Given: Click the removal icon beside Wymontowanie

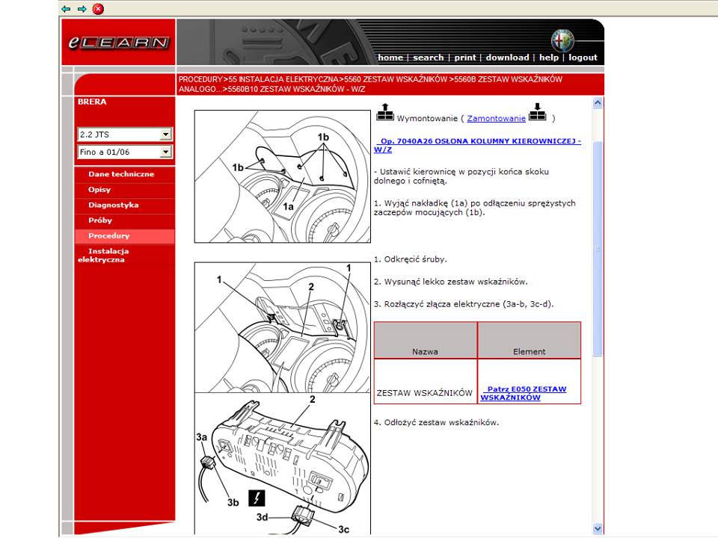Looking at the screenshot, I should pos(384,113).
